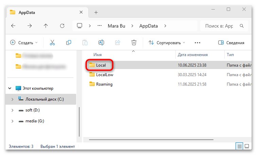Click the Share toolbar icon
This screenshot has width=257, height=155.
point(118,42)
